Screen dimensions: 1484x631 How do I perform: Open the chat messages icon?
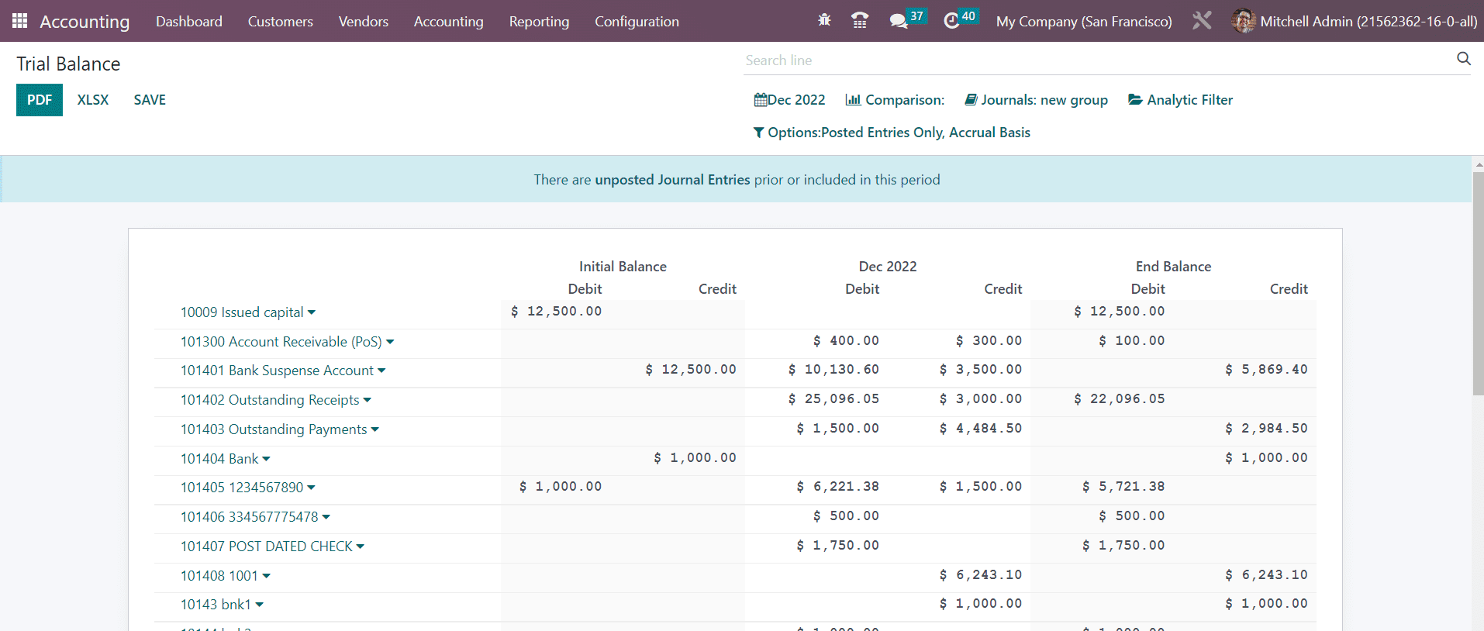899,21
